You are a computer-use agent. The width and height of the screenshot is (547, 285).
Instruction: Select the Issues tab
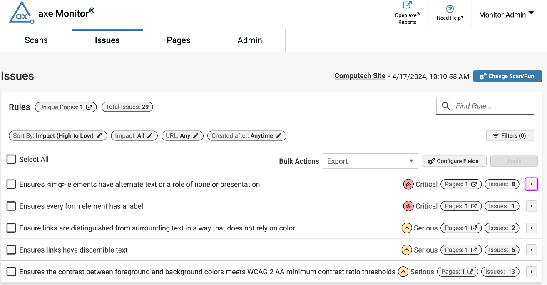tap(107, 40)
